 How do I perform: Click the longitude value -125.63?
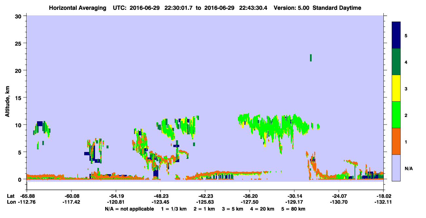tap(205, 202)
